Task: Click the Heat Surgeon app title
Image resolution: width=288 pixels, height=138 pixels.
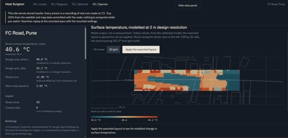Action: tap(15, 4)
